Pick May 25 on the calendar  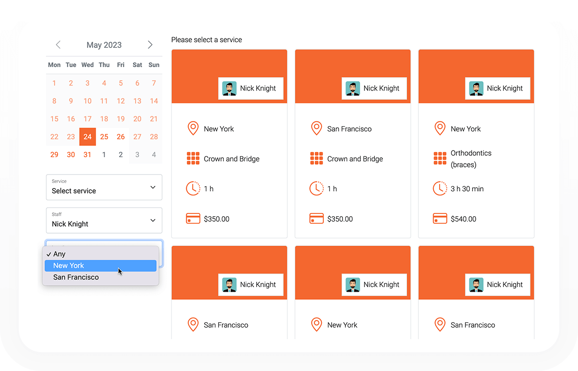click(104, 137)
